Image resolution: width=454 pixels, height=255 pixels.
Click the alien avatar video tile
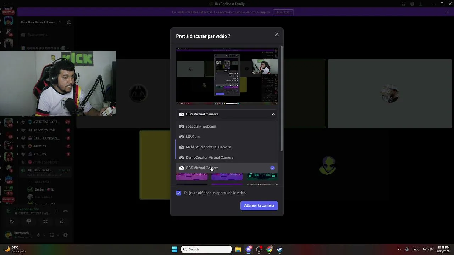[327, 165]
